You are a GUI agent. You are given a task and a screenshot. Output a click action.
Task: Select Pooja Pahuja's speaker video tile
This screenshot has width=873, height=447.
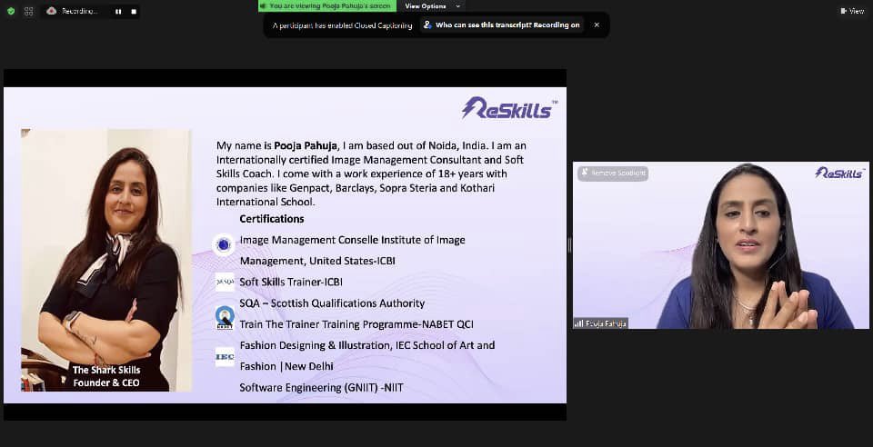point(721,245)
